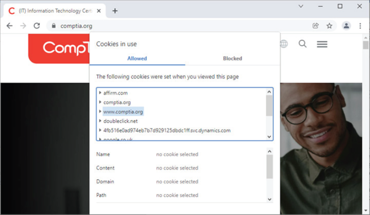Expand the www.comptia.org cookie entry

point(100,111)
